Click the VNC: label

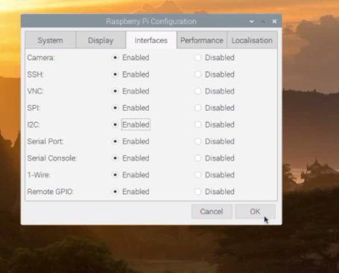click(35, 91)
